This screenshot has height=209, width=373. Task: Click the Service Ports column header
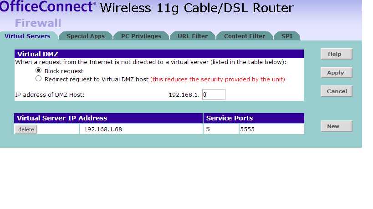point(230,118)
